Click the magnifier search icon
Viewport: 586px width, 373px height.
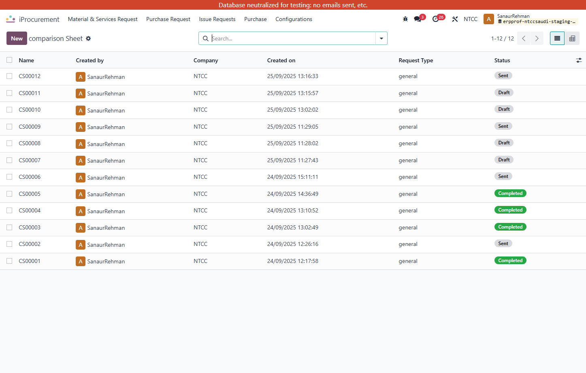coord(206,38)
